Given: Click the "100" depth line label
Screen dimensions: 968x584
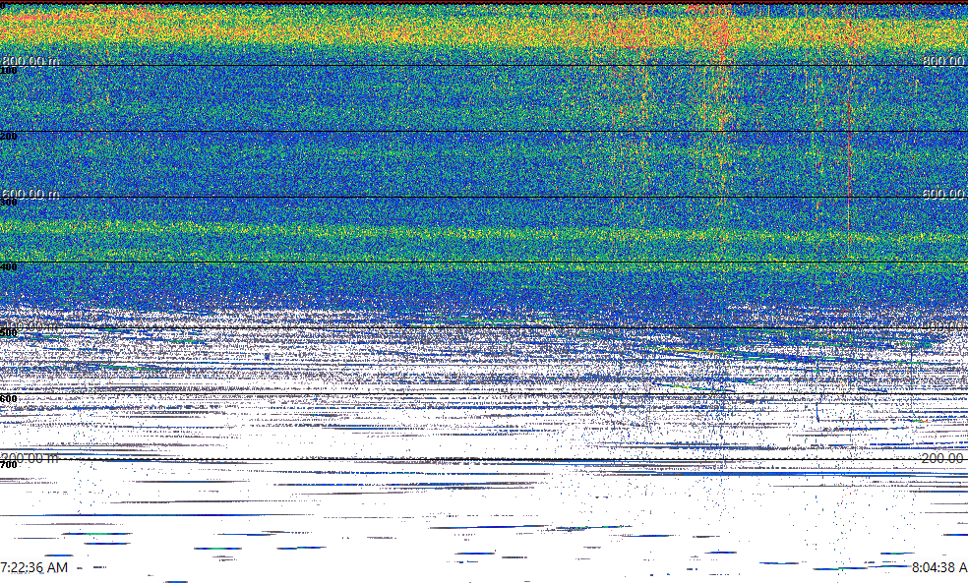Looking at the screenshot, I should click(9, 71).
